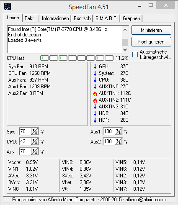Viewport: 178px width, 205px height.
Task: Click the down arrow icon beside HD0
Action: [x=95, y=113]
